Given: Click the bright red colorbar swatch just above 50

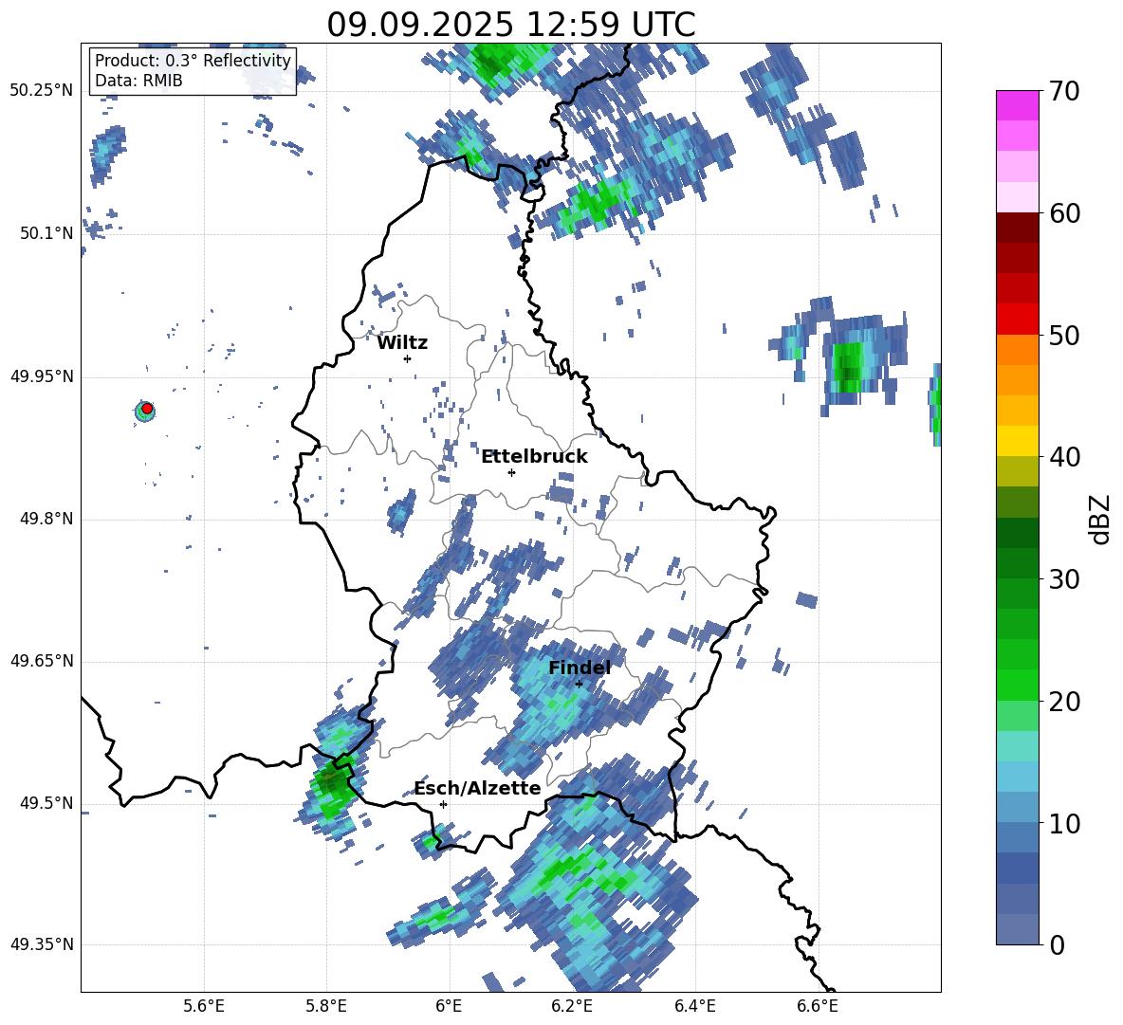Looking at the screenshot, I should (1017, 320).
